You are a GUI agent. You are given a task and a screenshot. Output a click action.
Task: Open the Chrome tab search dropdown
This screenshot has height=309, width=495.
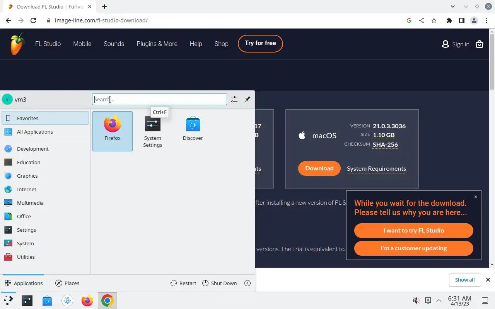click(x=453, y=7)
